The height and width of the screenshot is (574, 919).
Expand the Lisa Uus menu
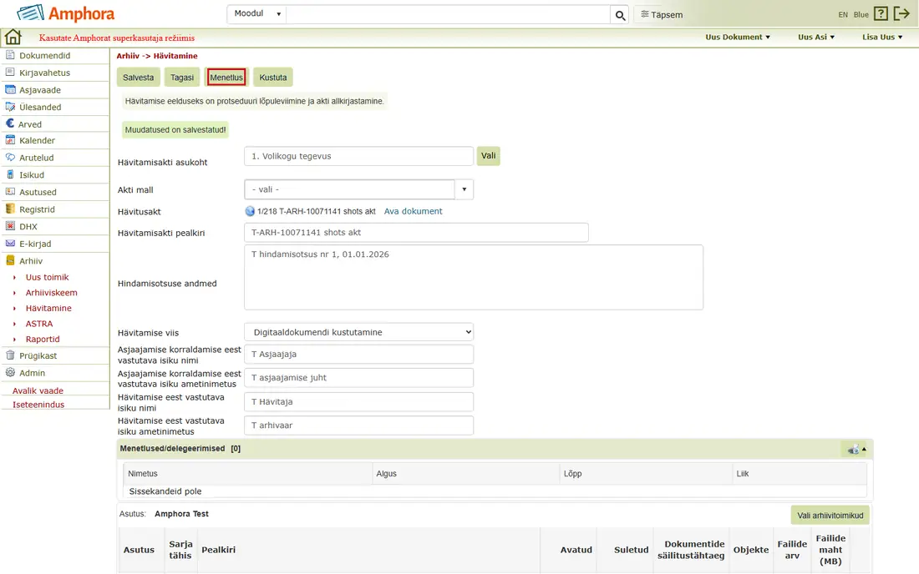pos(882,37)
